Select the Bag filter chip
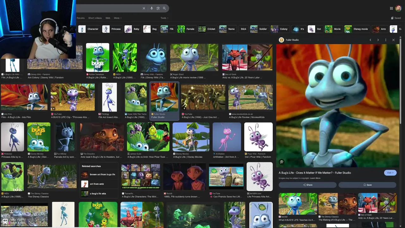405x228 pixels. click(151, 29)
